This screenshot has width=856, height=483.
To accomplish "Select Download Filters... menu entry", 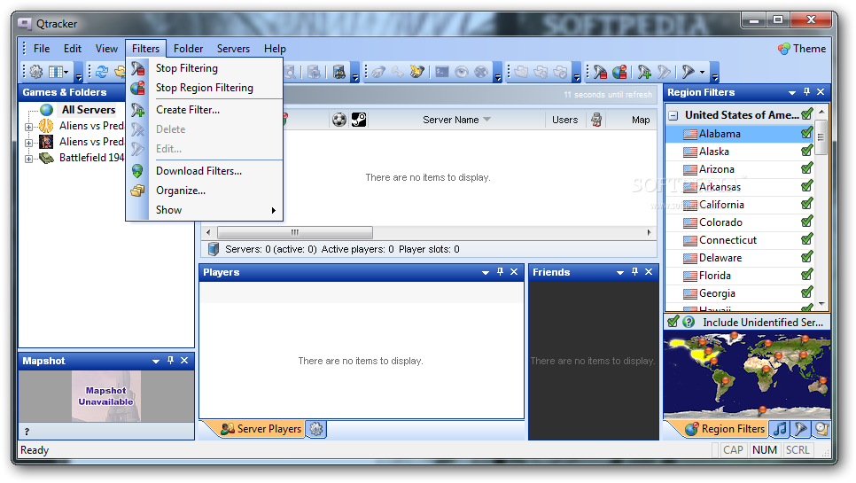I will 205,171.
